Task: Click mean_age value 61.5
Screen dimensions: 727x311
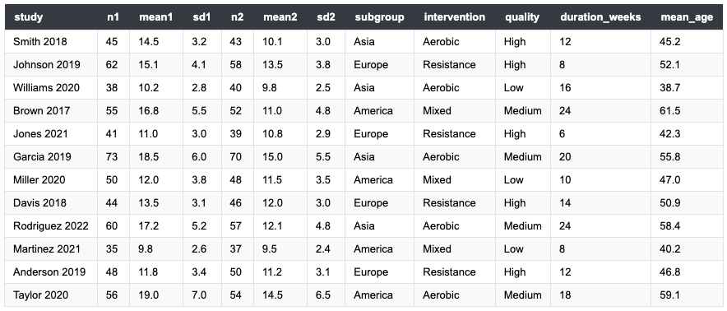Action: 670,111
